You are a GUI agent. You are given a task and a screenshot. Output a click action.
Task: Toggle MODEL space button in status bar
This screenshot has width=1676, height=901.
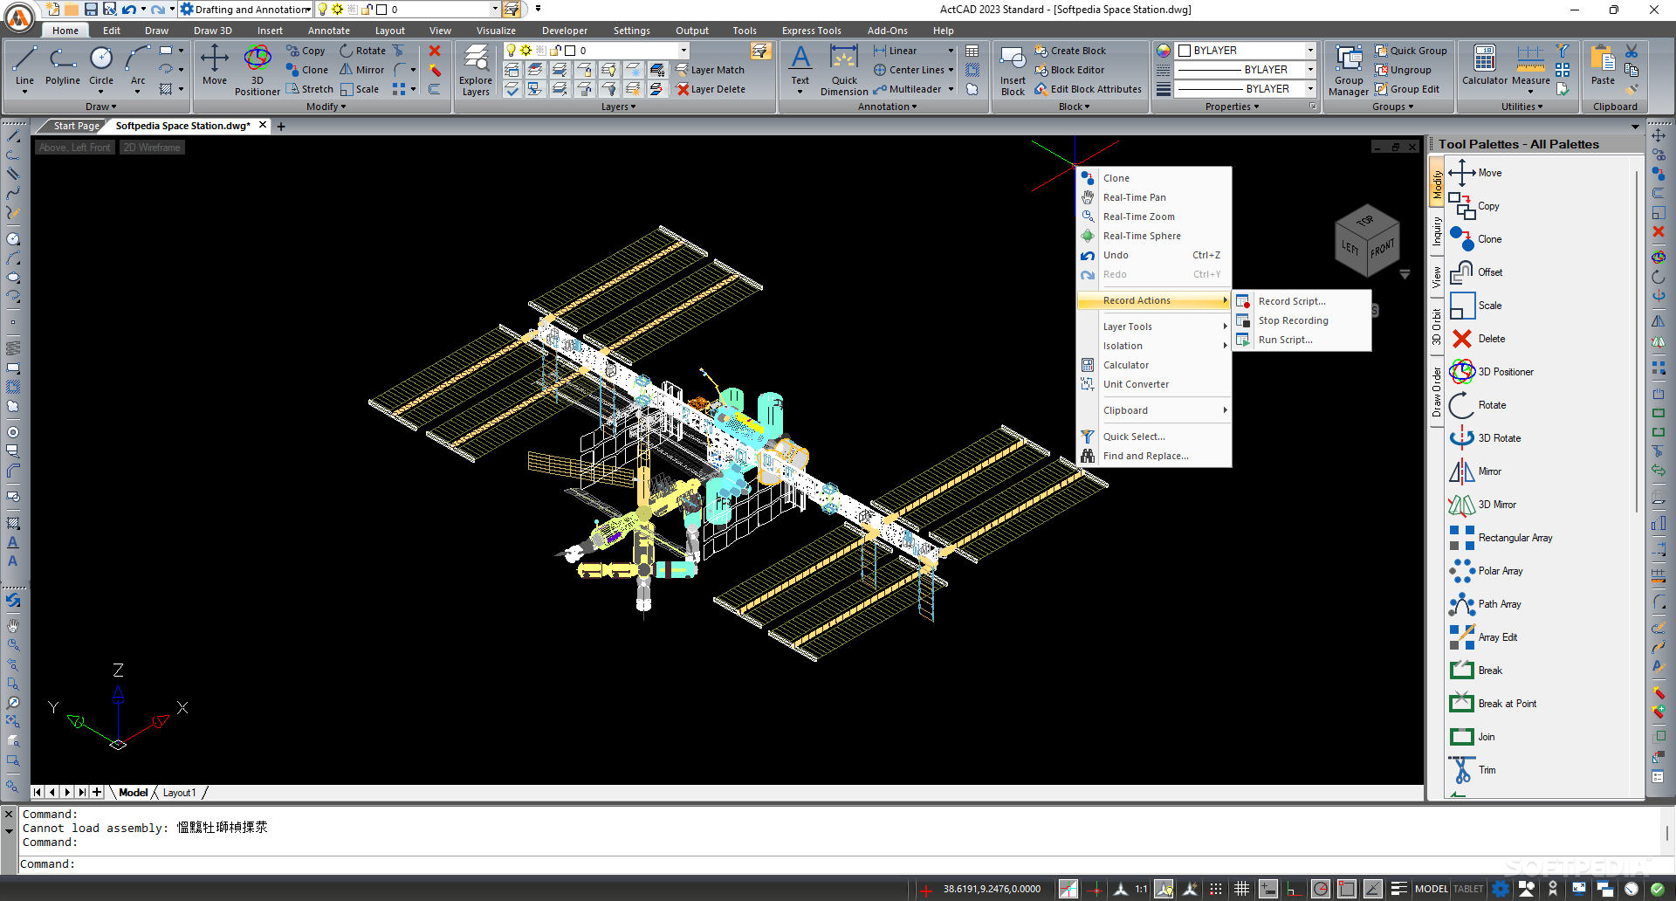click(1431, 889)
